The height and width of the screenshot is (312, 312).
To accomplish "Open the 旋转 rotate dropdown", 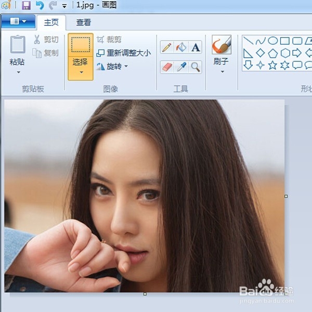I will pyautogui.click(x=112, y=66).
